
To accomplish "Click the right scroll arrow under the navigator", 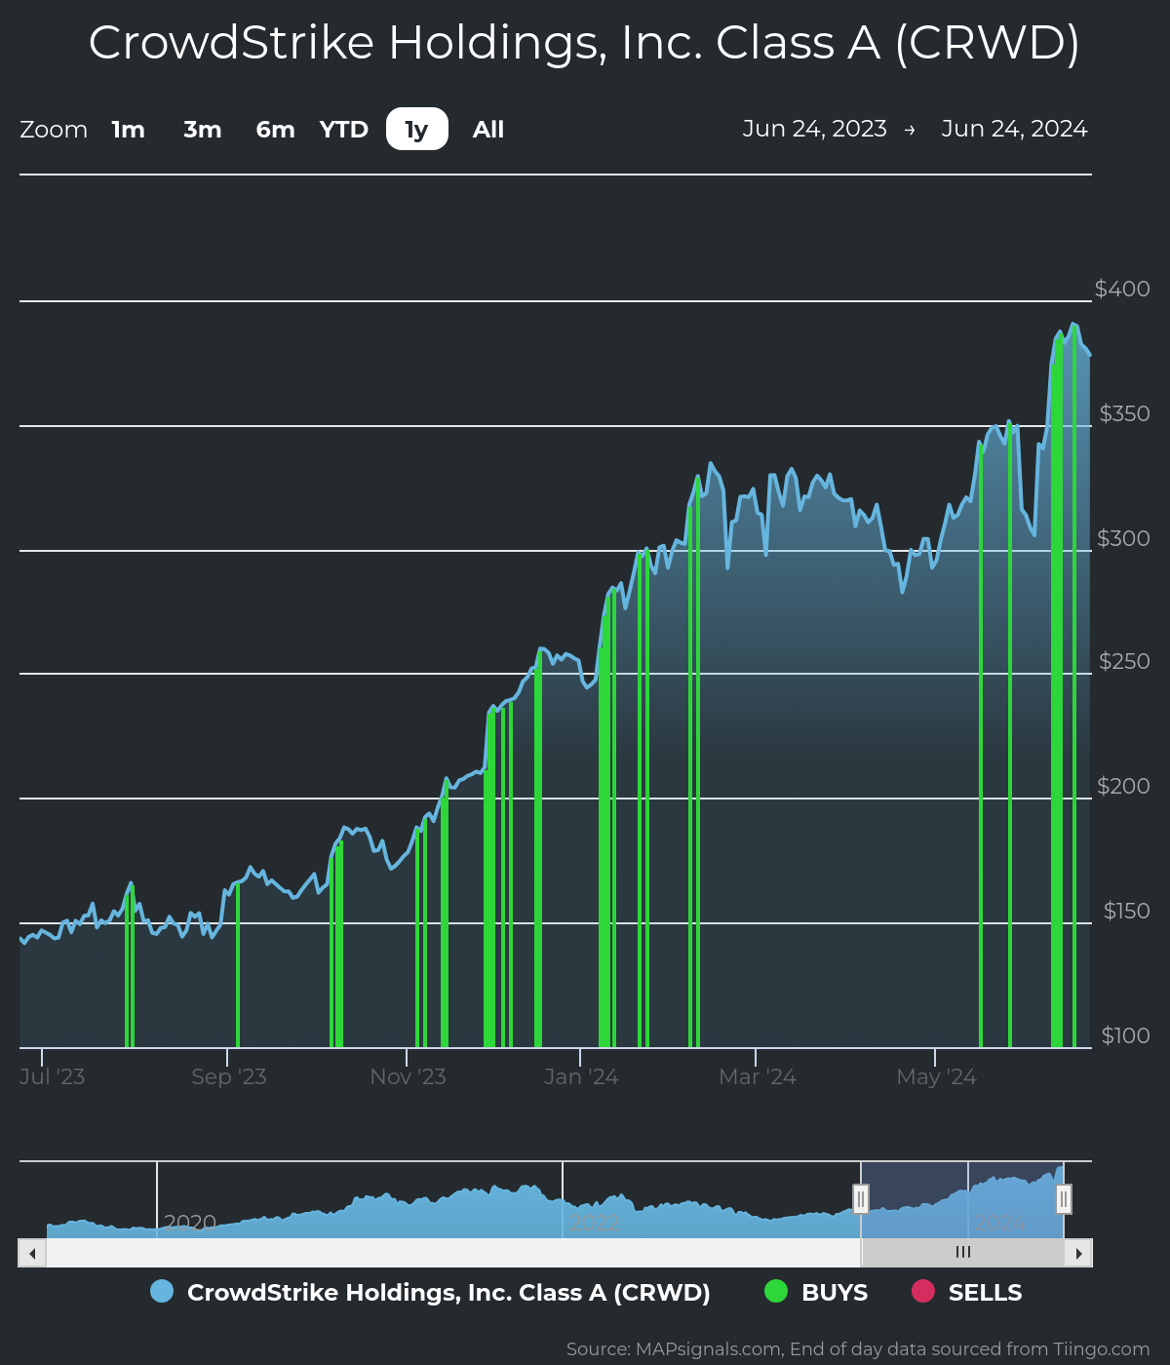I will [x=1080, y=1253].
